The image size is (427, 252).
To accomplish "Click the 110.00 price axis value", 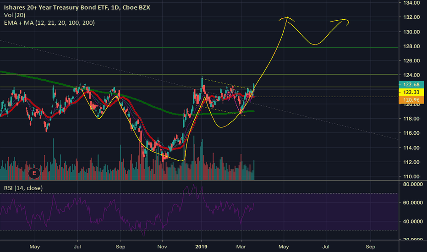I will pyautogui.click(x=411, y=176).
